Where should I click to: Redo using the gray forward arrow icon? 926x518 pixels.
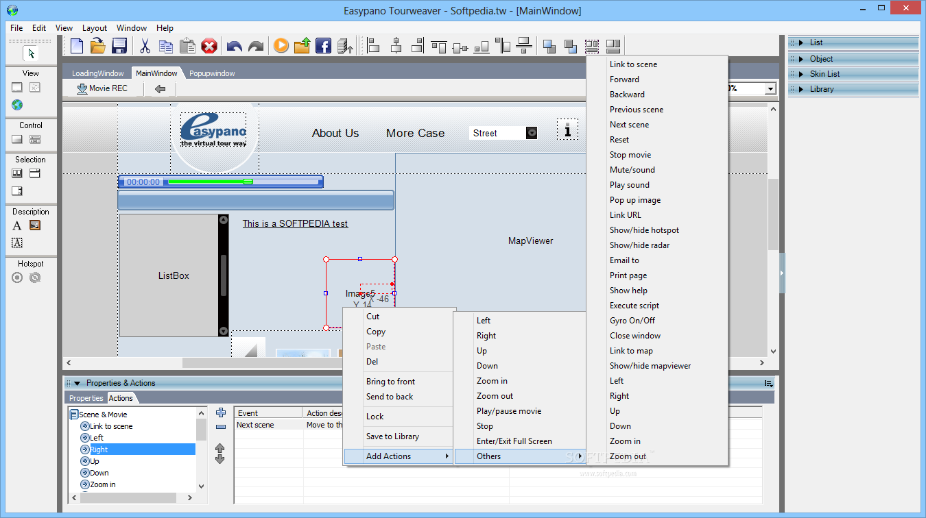coord(256,47)
